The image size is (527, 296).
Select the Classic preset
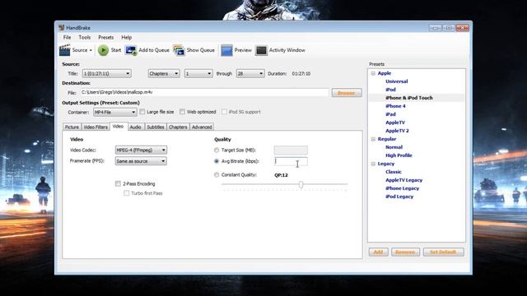pyautogui.click(x=394, y=172)
